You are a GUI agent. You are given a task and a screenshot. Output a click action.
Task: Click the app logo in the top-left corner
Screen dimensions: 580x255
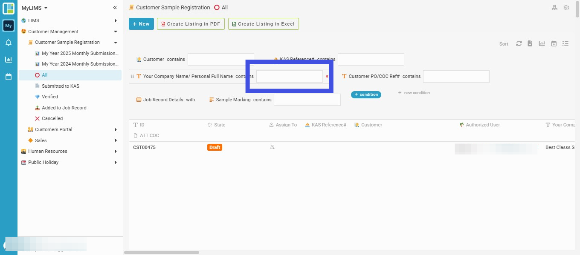pos(9,8)
